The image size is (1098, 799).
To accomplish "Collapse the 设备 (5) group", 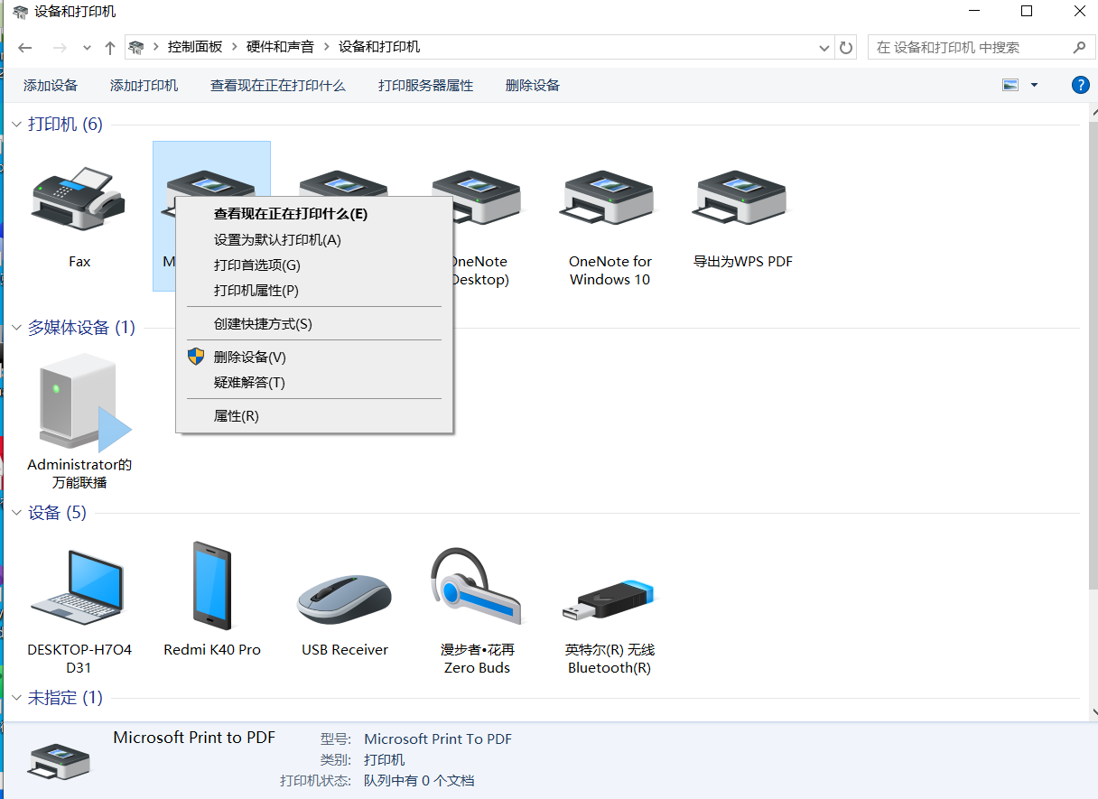I will pos(16,513).
